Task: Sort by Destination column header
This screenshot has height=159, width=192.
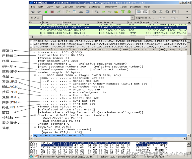Action: pos(113,22)
